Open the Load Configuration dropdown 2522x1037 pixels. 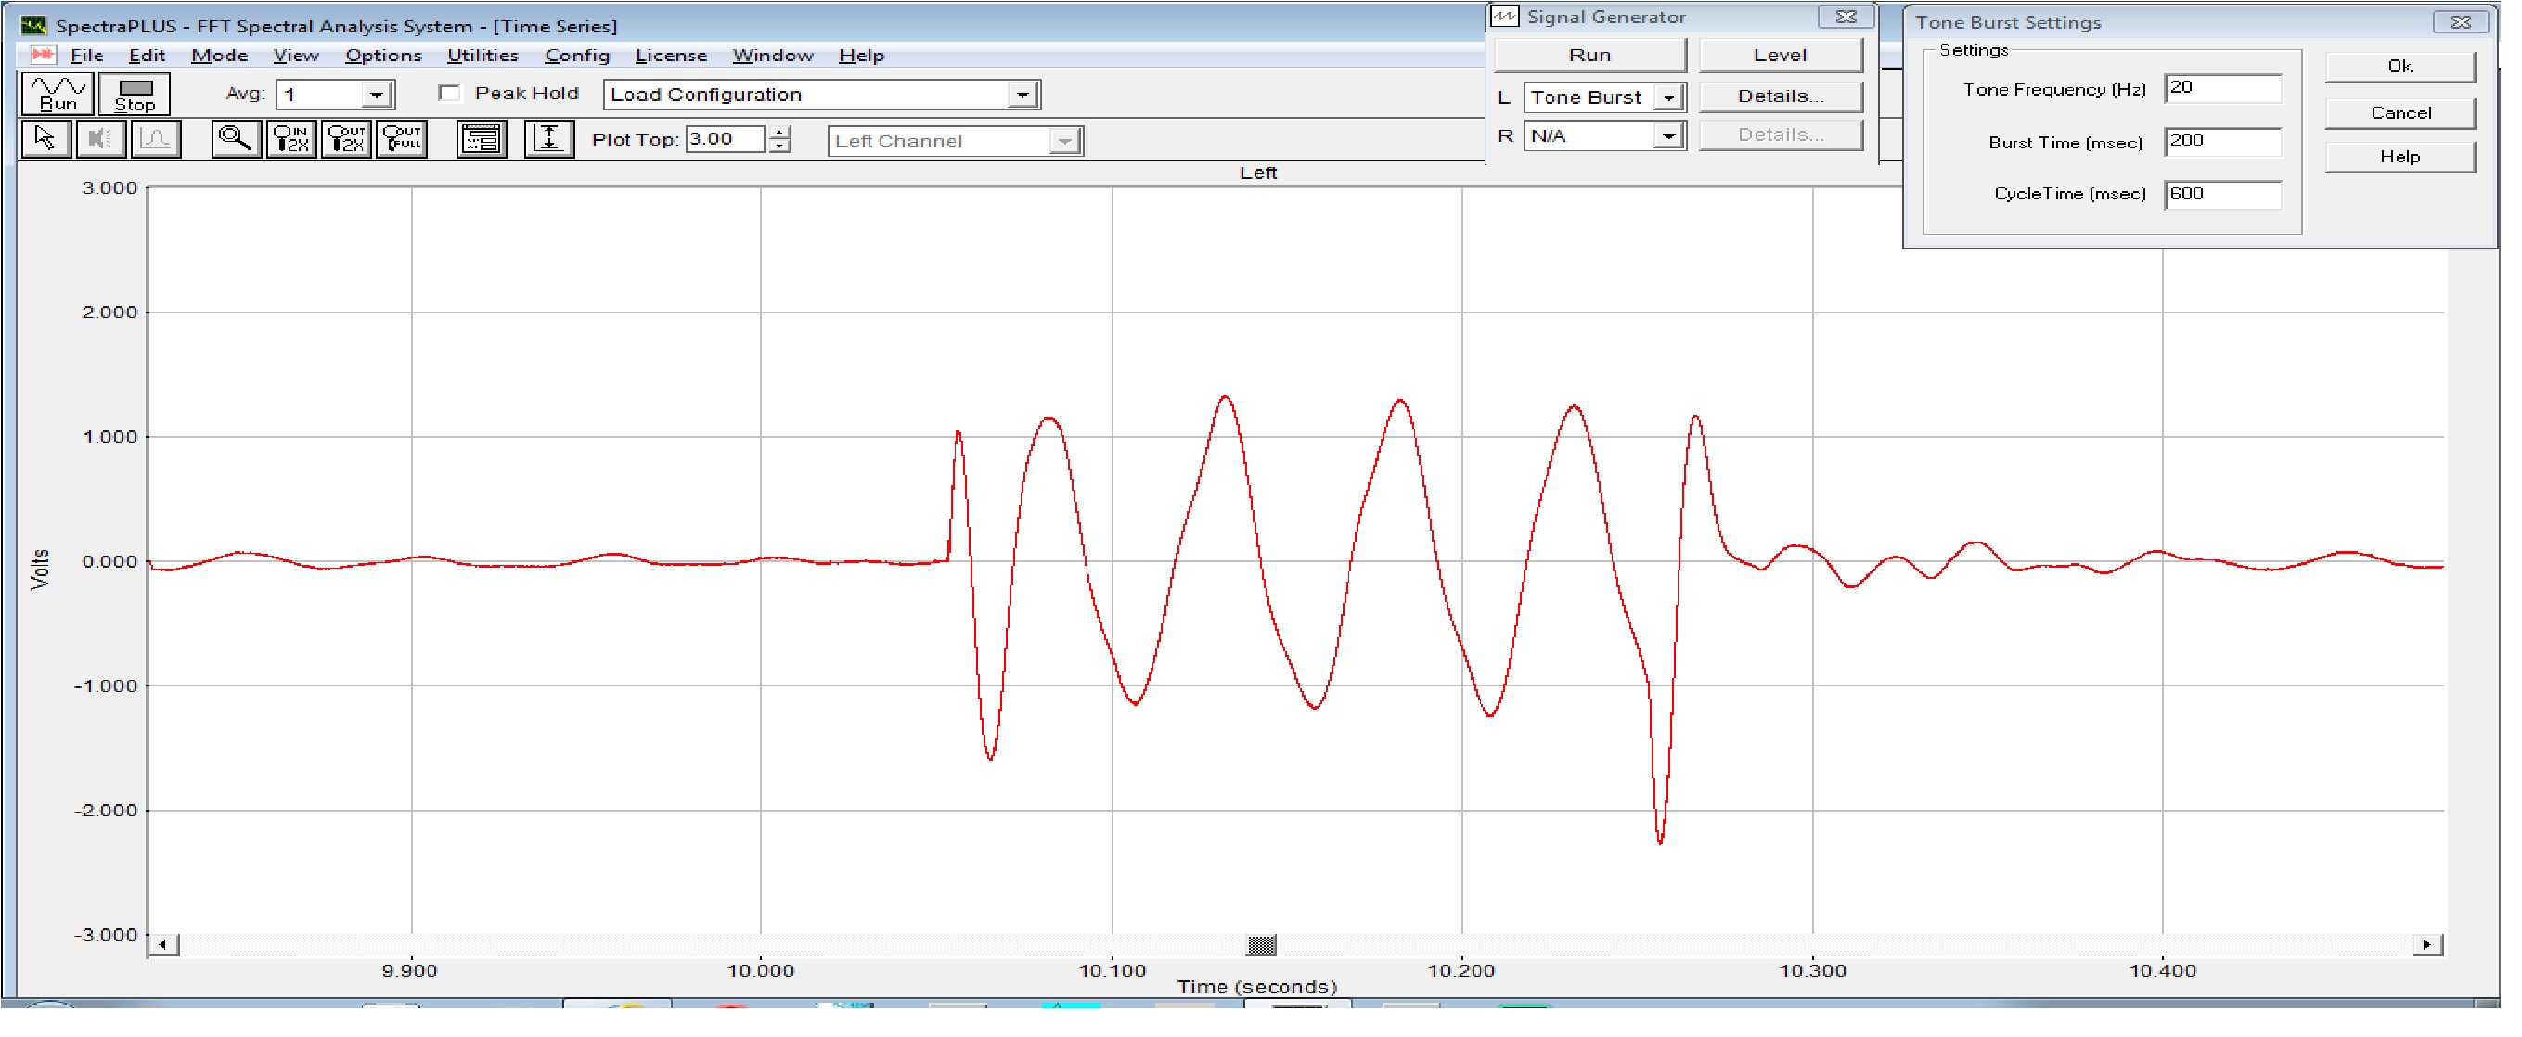coord(1023,95)
